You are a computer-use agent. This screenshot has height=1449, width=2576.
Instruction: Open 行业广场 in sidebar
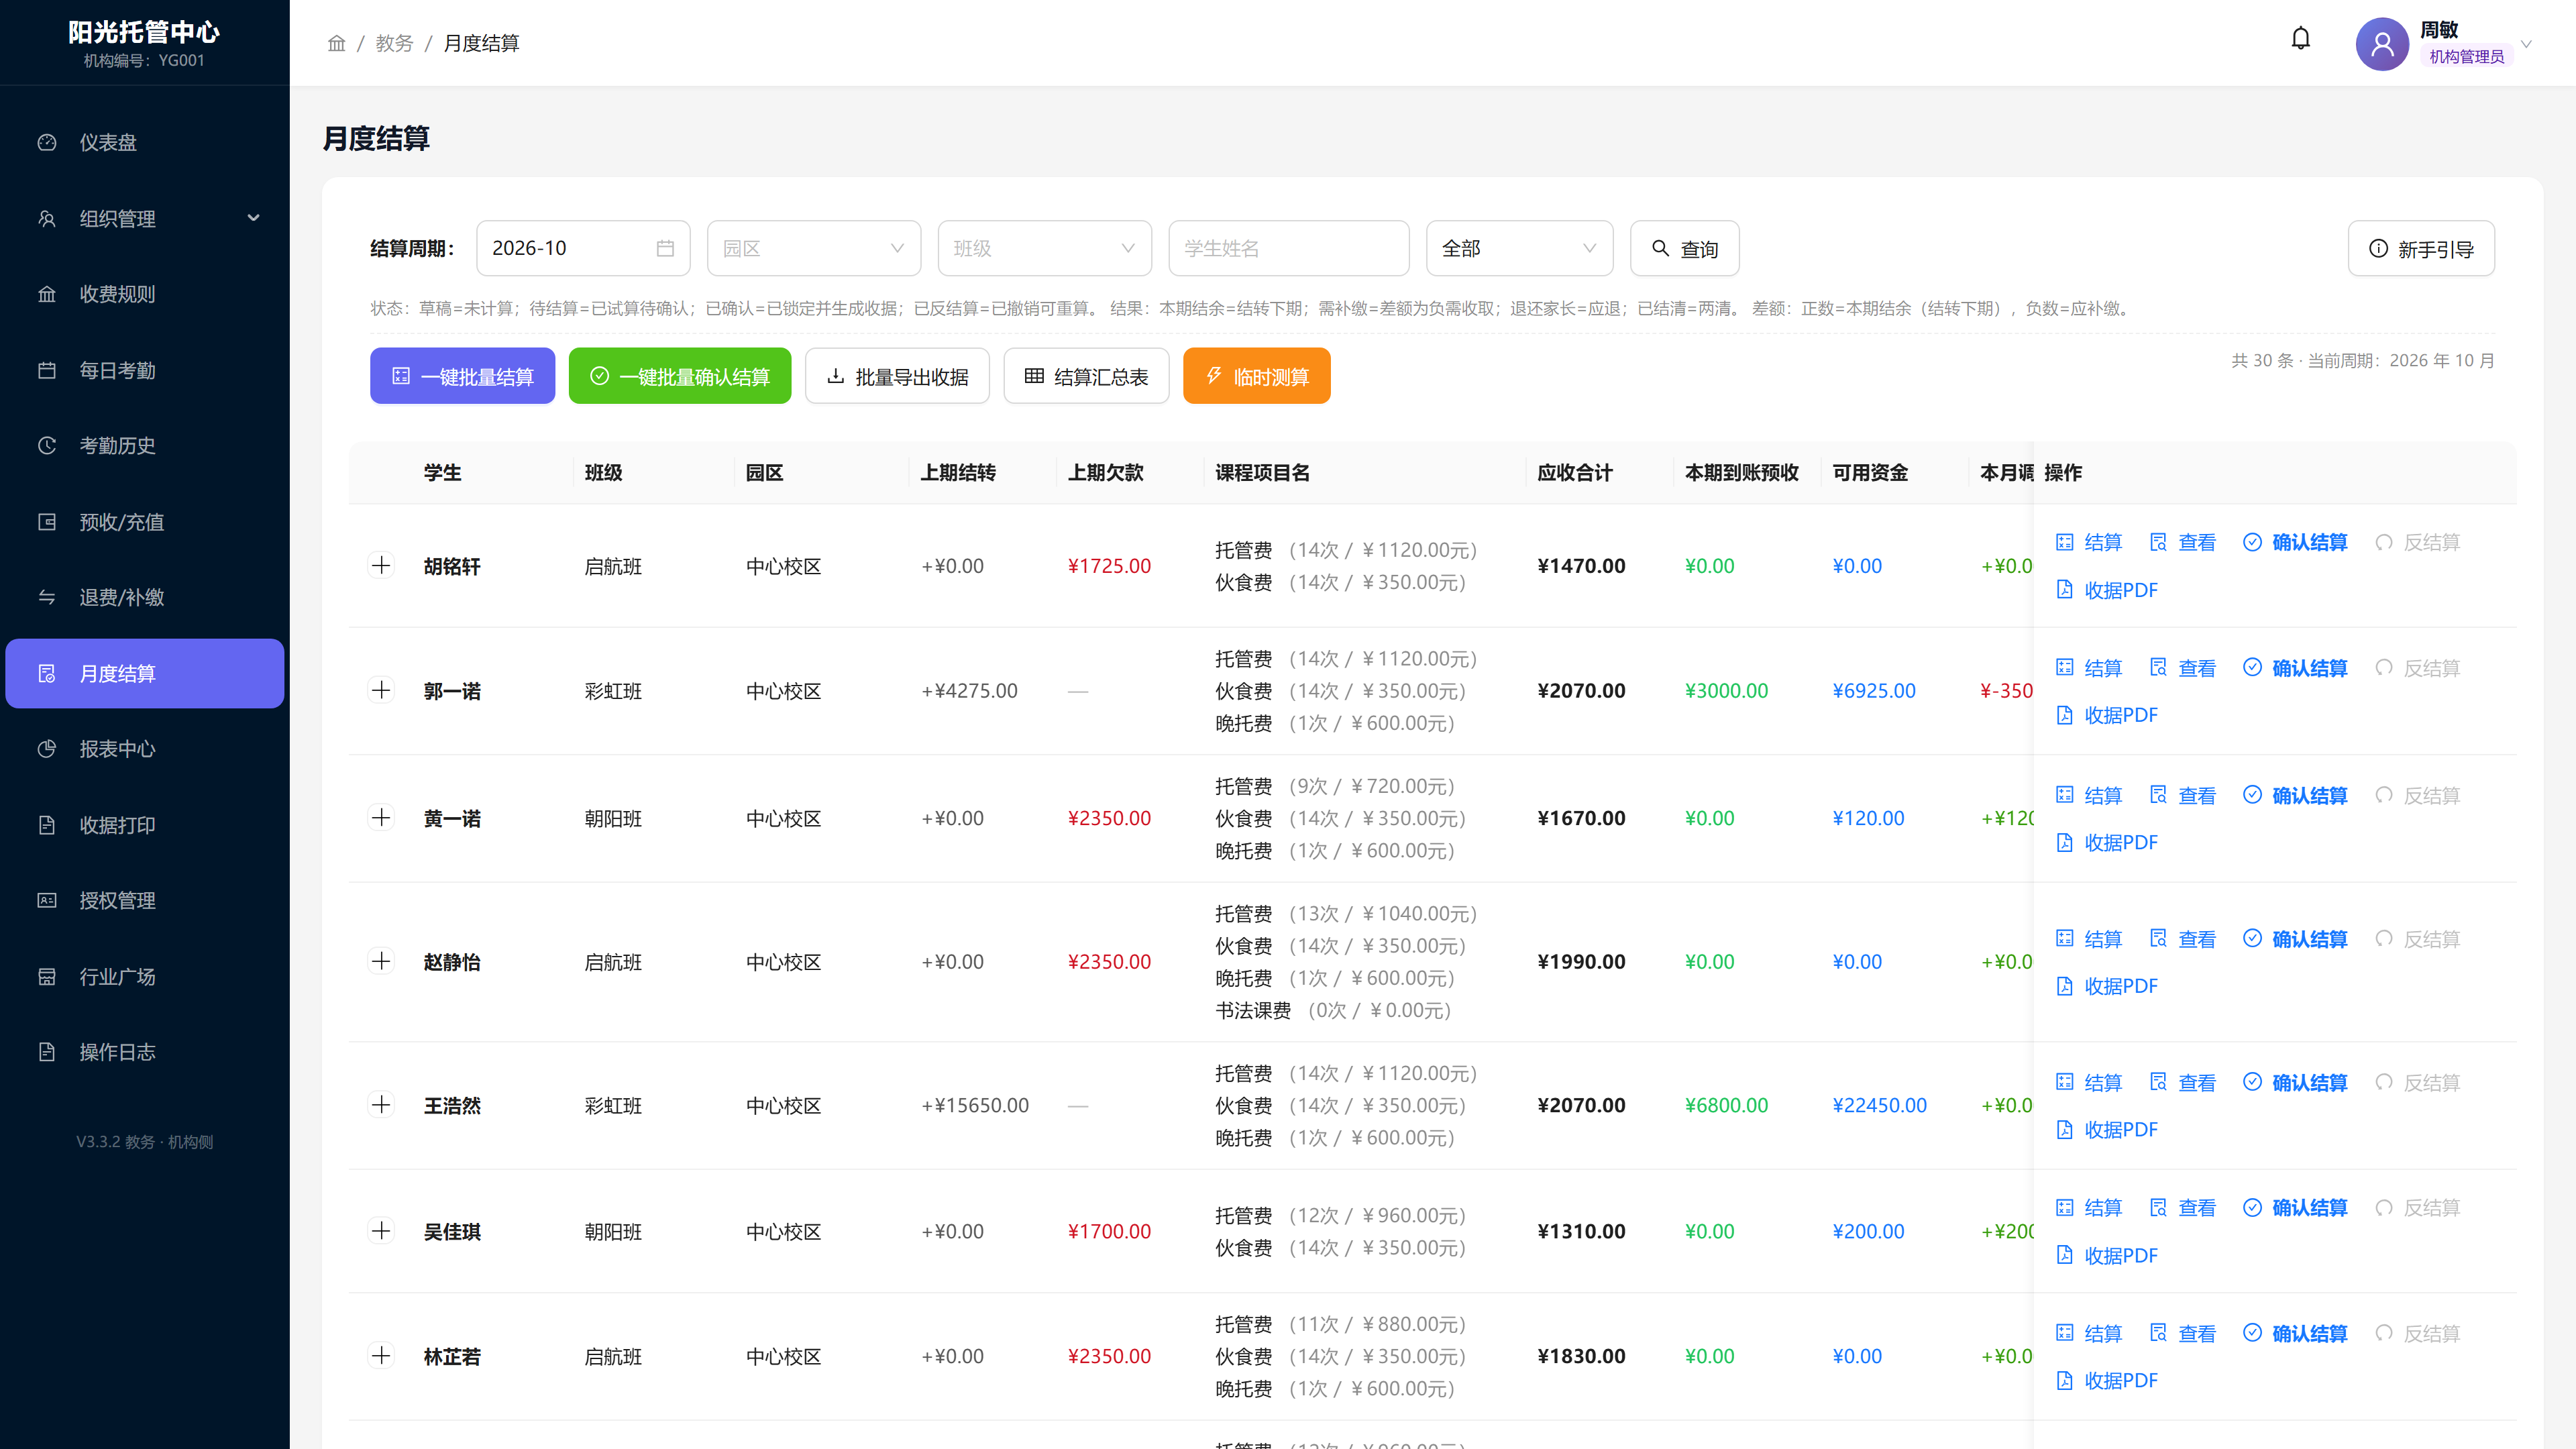[145, 976]
